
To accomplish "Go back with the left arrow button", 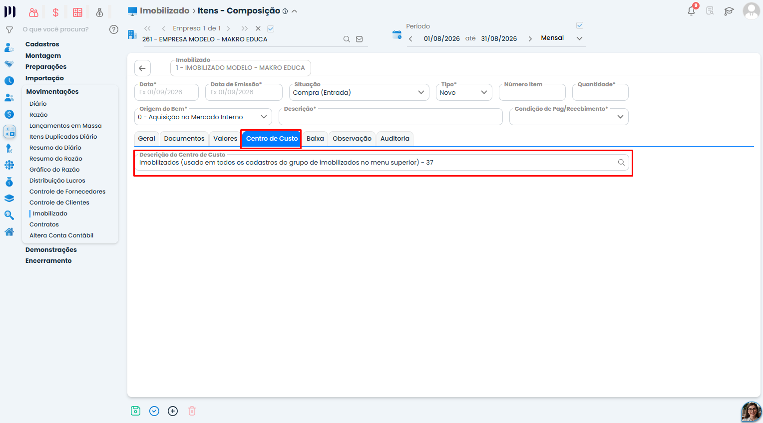I will [x=142, y=68].
